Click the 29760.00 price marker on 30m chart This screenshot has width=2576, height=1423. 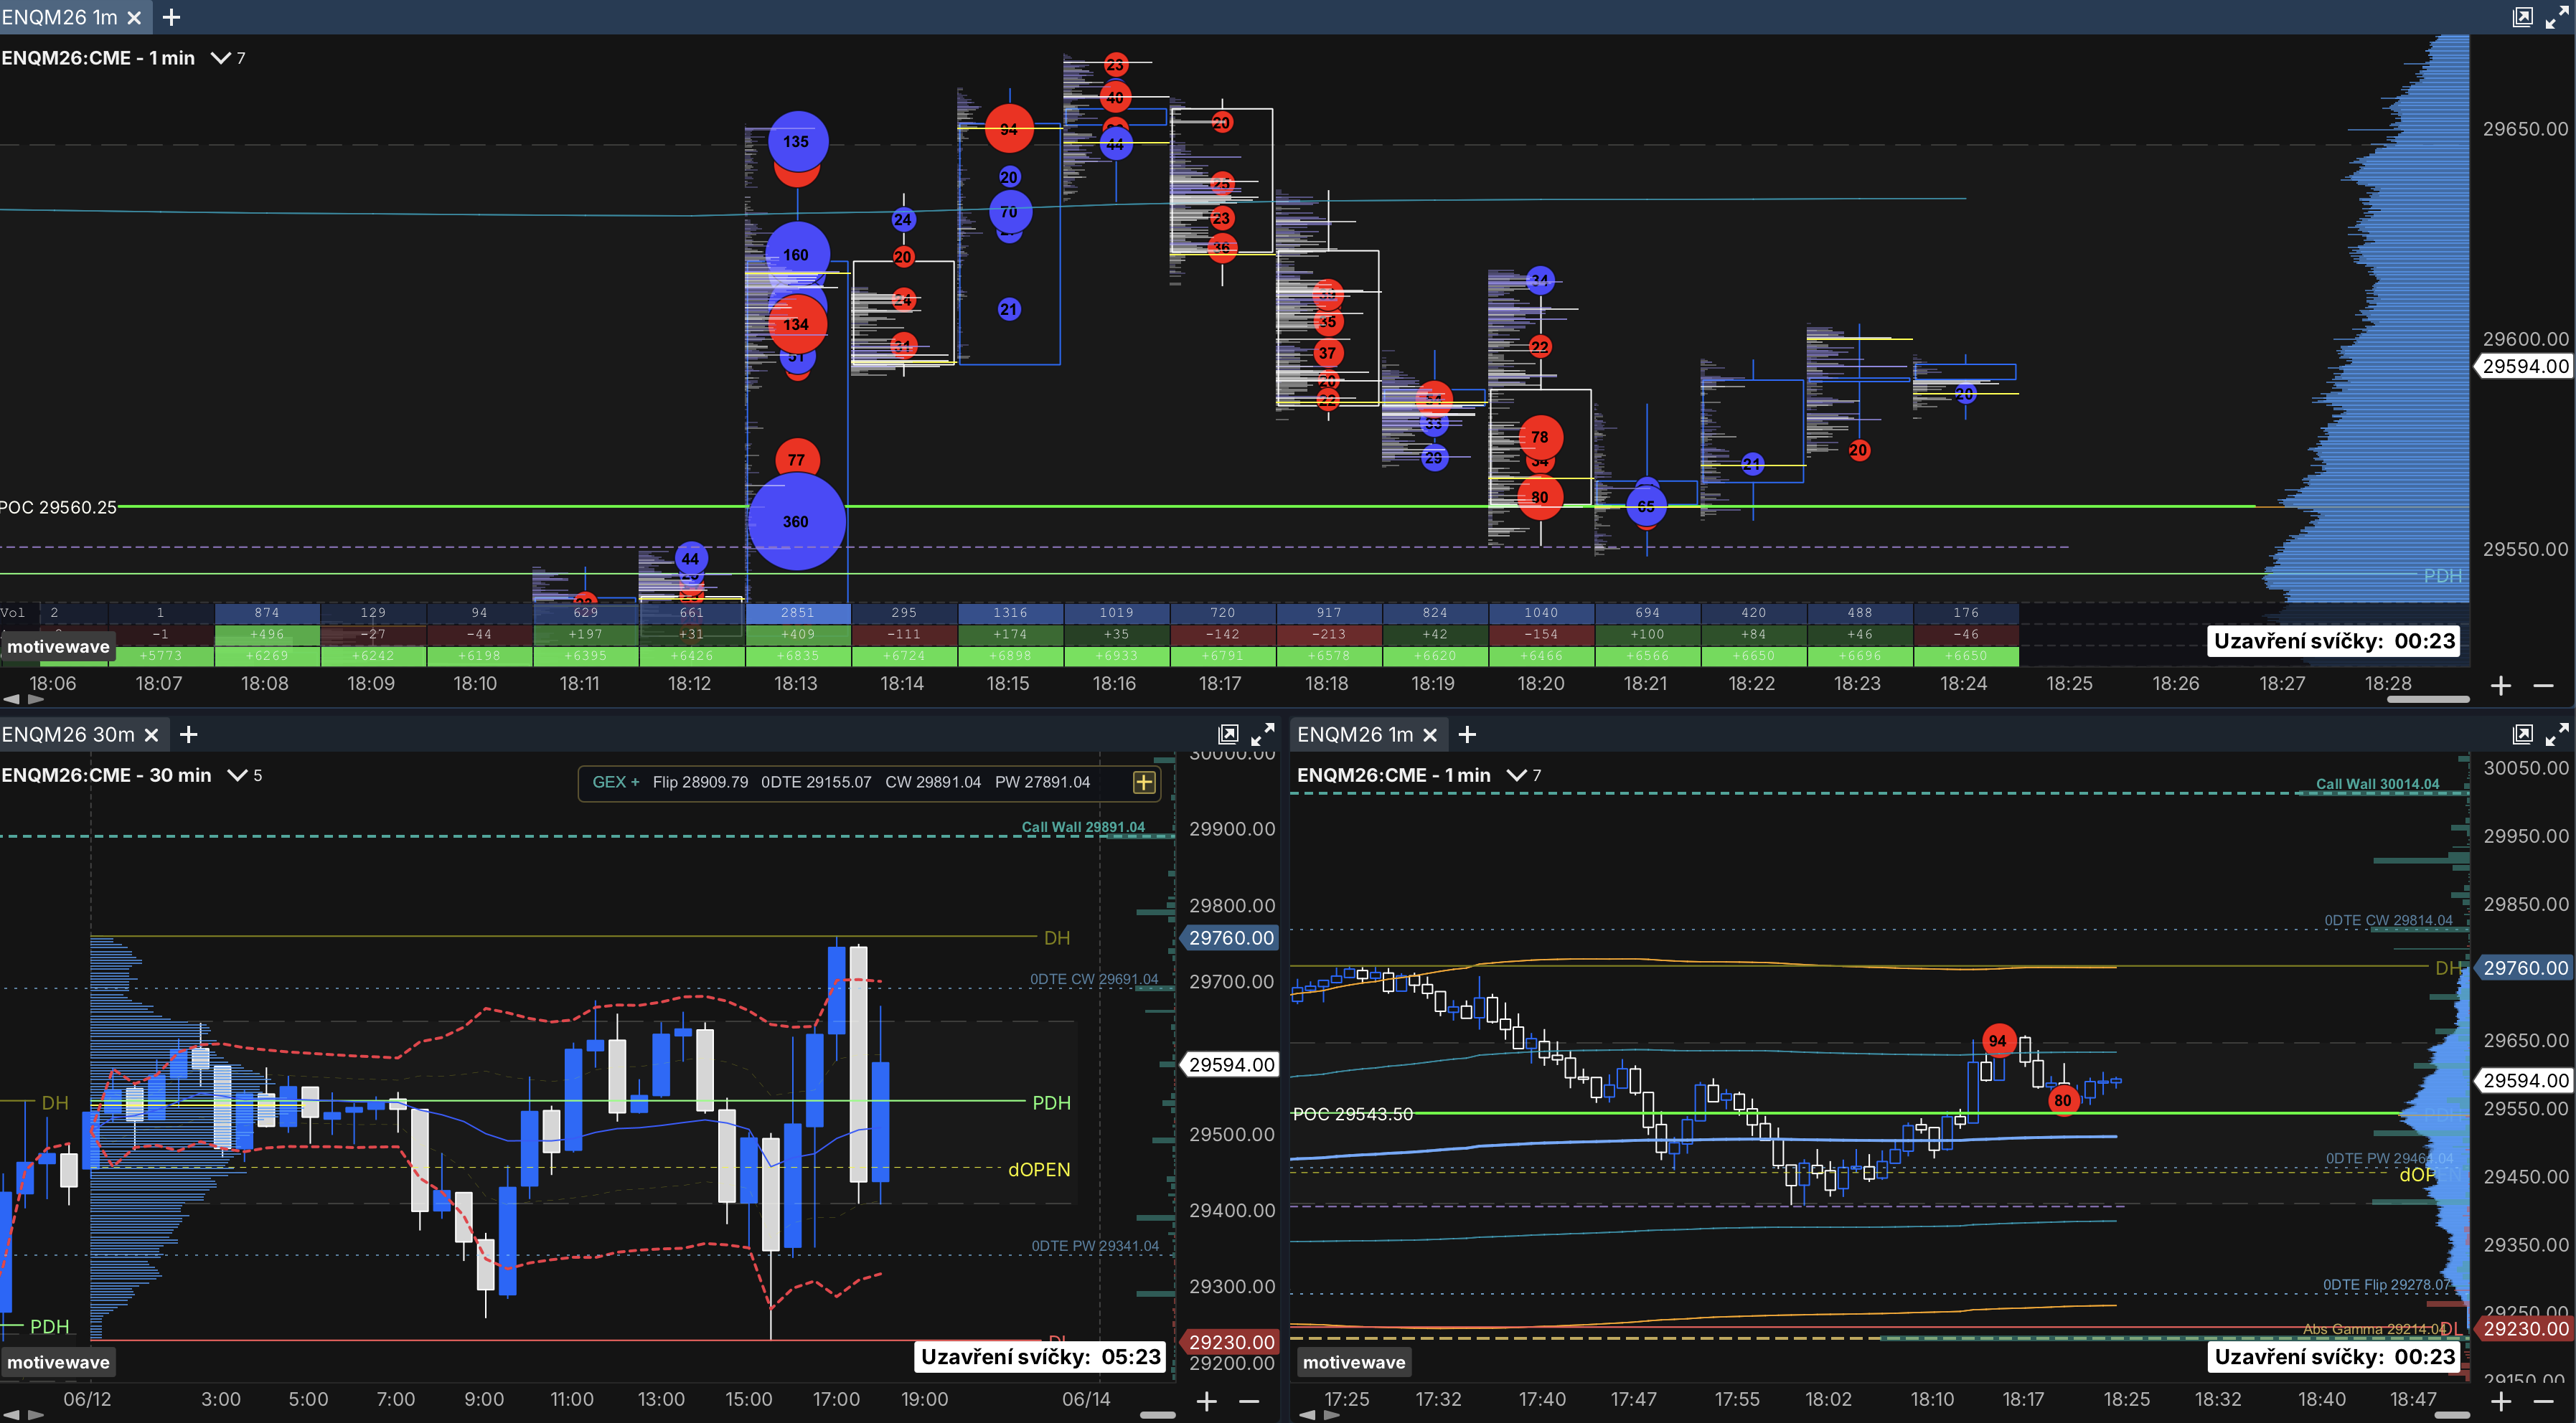[1230, 938]
